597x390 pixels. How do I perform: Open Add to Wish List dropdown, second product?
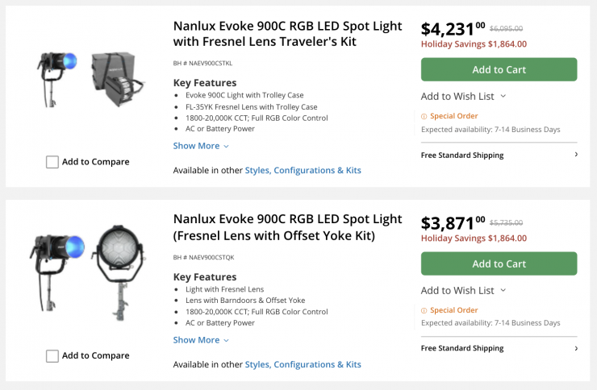click(463, 290)
